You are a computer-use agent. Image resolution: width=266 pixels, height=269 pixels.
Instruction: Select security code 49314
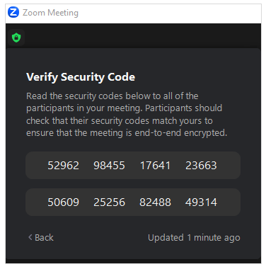[x=201, y=202]
